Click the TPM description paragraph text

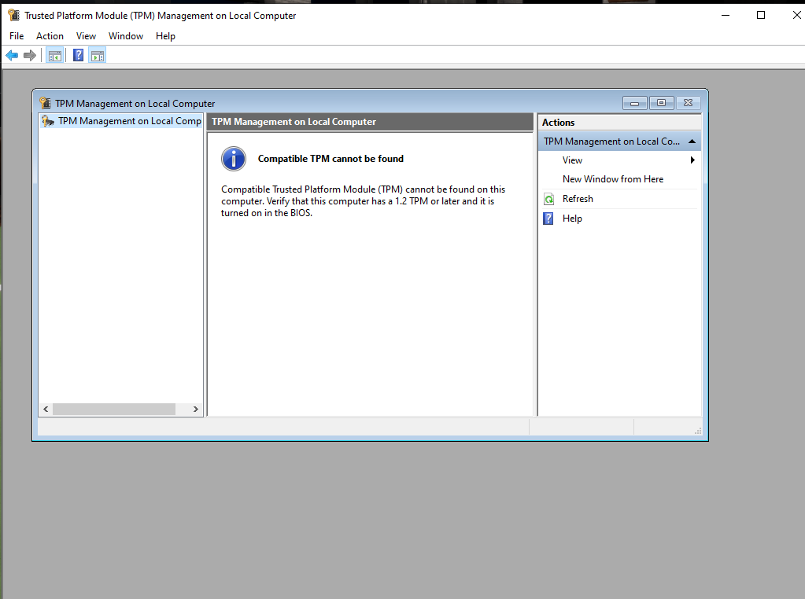[x=363, y=201]
